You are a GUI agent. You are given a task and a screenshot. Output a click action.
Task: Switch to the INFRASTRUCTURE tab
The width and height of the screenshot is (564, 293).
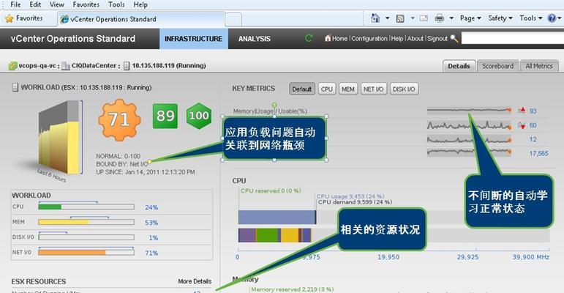click(194, 39)
